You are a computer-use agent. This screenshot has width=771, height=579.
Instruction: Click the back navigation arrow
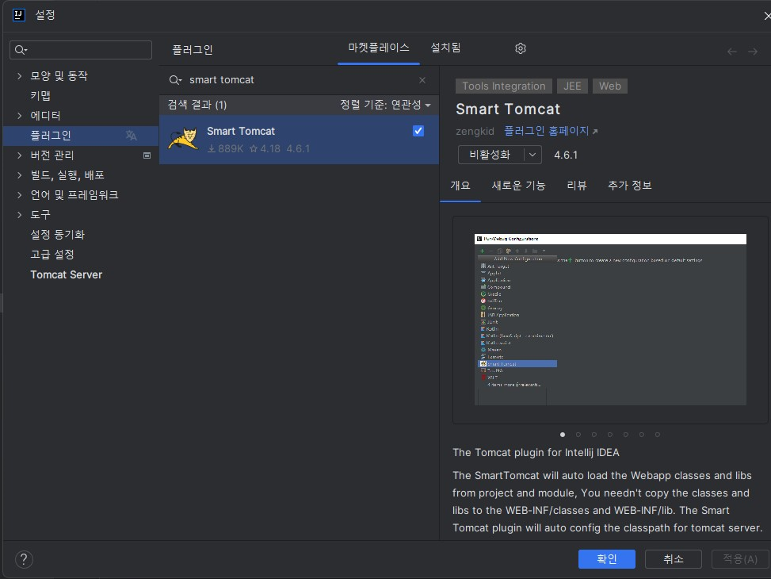tap(731, 52)
